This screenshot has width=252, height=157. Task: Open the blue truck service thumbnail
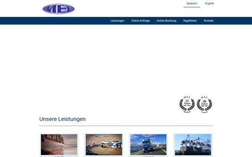click(148, 145)
